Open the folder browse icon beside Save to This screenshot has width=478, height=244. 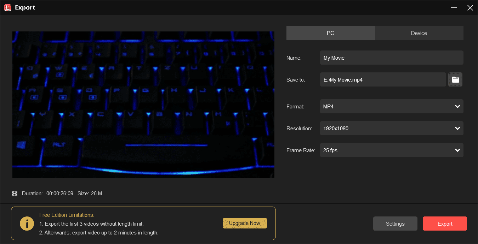coord(455,79)
